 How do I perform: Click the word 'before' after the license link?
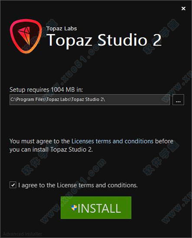[164, 142]
